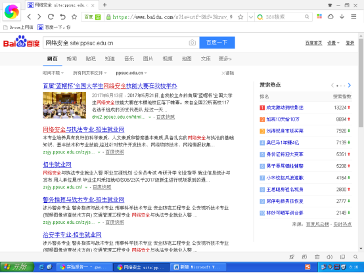Image resolution: width=364 pixels, height=273 pixels.
Task: Switch to the 文库 tab
Action: point(206,58)
